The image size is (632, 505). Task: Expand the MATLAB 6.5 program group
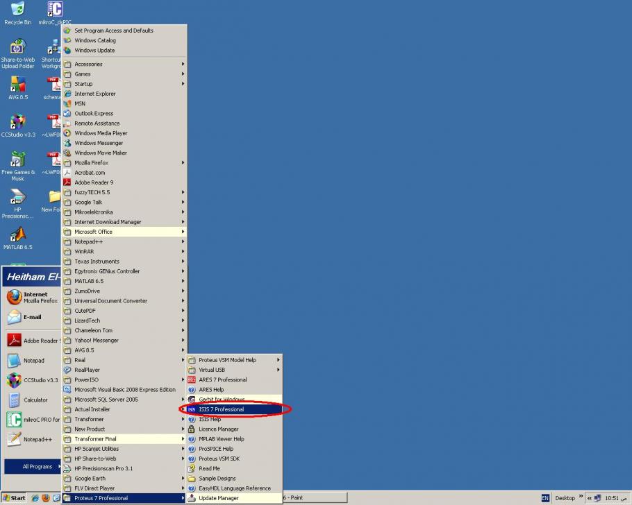pos(124,281)
